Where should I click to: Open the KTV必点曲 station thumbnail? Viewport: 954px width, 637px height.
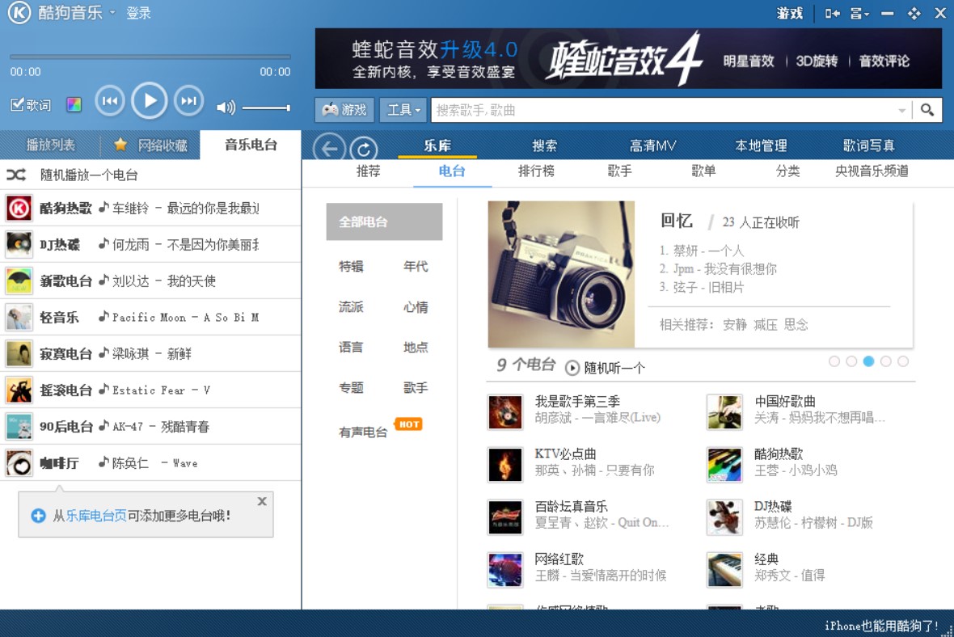505,465
